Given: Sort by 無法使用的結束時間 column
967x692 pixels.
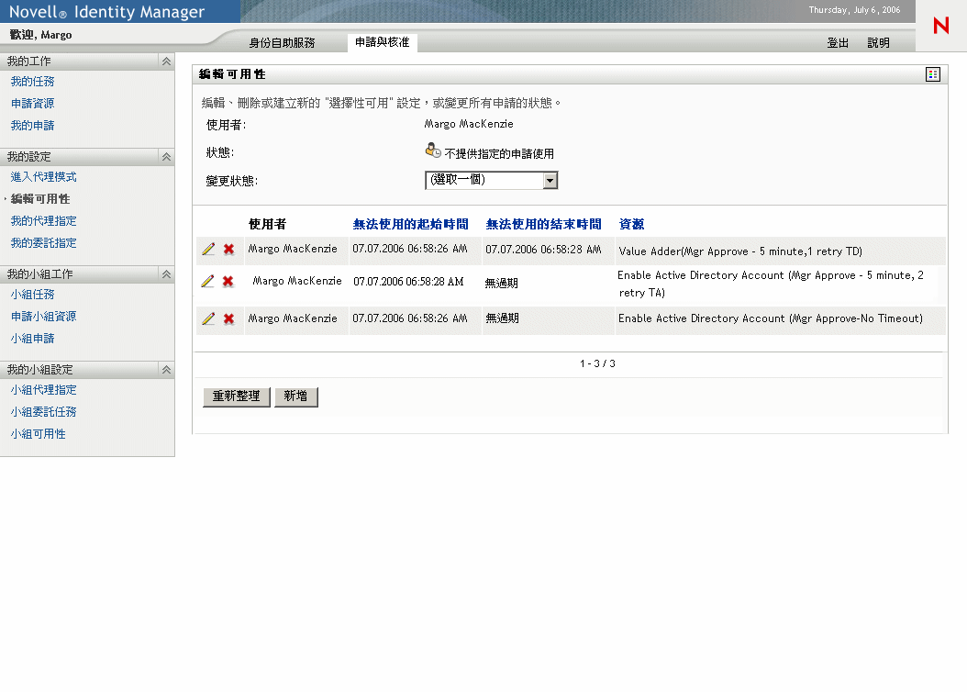Looking at the screenshot, I should point(543,224).
